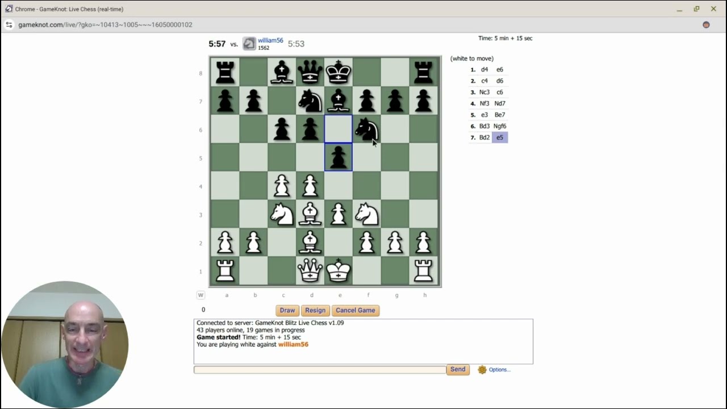
Task: Click the Draw button
Action: (x=287, y=310)
